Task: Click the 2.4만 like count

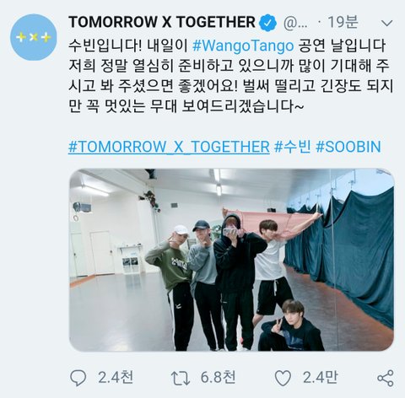Action: [320, 378]
